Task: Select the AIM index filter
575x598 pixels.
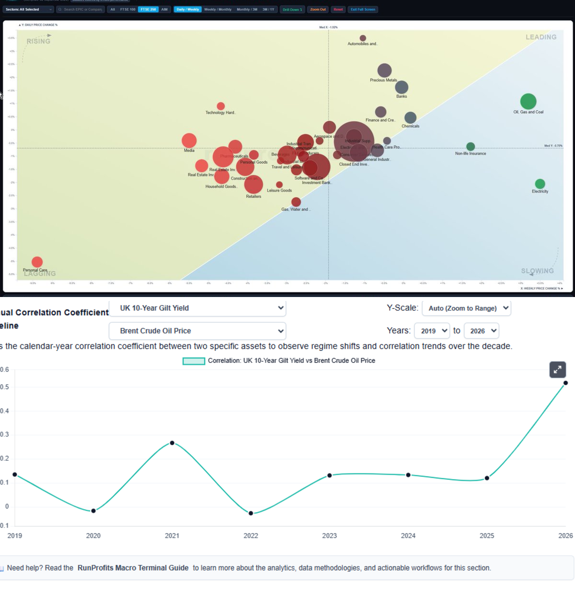Action: click(164, 9)
